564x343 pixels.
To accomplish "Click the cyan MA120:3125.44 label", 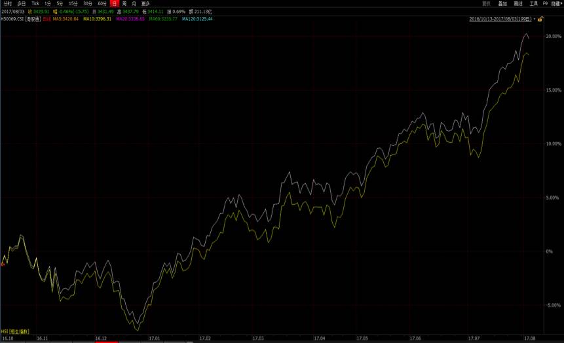I will (x=197, y=19).
